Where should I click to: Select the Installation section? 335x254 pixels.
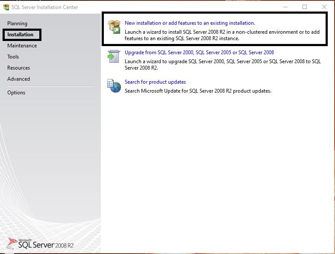coord(21,35)
